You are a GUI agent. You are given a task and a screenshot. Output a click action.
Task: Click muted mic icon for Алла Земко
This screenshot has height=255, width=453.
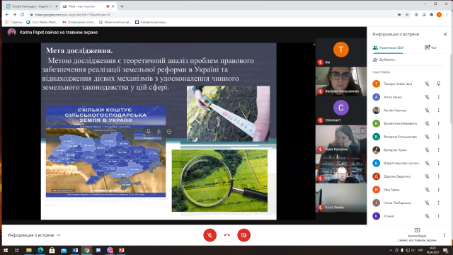427,97
